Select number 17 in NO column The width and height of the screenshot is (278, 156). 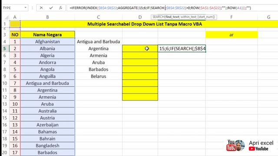tap(15, 153)
